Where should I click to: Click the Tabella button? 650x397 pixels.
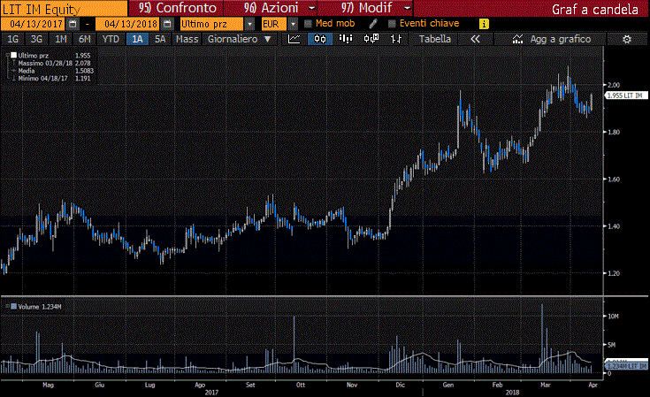point(434,40)
